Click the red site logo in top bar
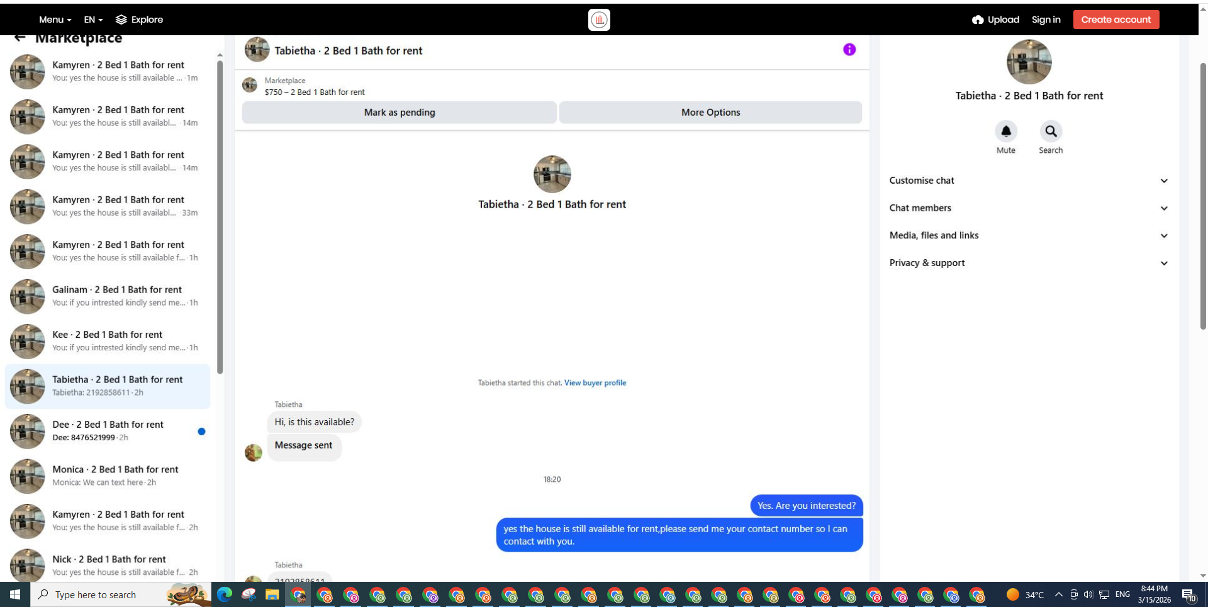 (599, 19)
